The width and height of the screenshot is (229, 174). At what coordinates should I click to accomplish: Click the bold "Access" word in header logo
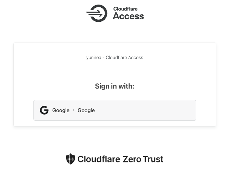tap(128, 16)
